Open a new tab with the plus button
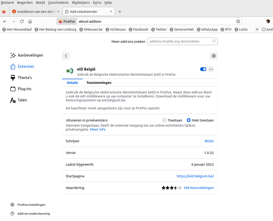 point(120,12)
